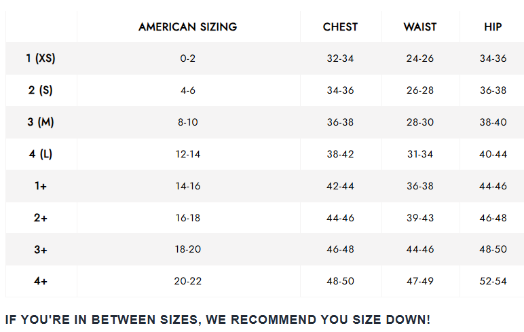Select the 2+ size row label
The image size is (524, 332).
41,218
